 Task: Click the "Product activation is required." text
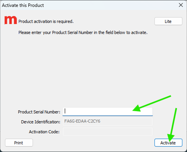[46, 22]
